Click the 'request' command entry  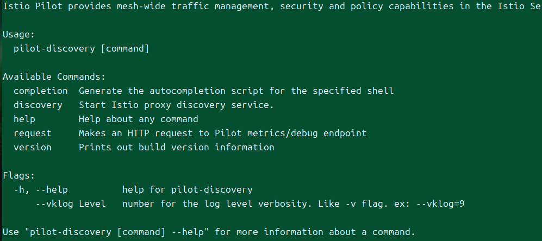click(33, 134)
